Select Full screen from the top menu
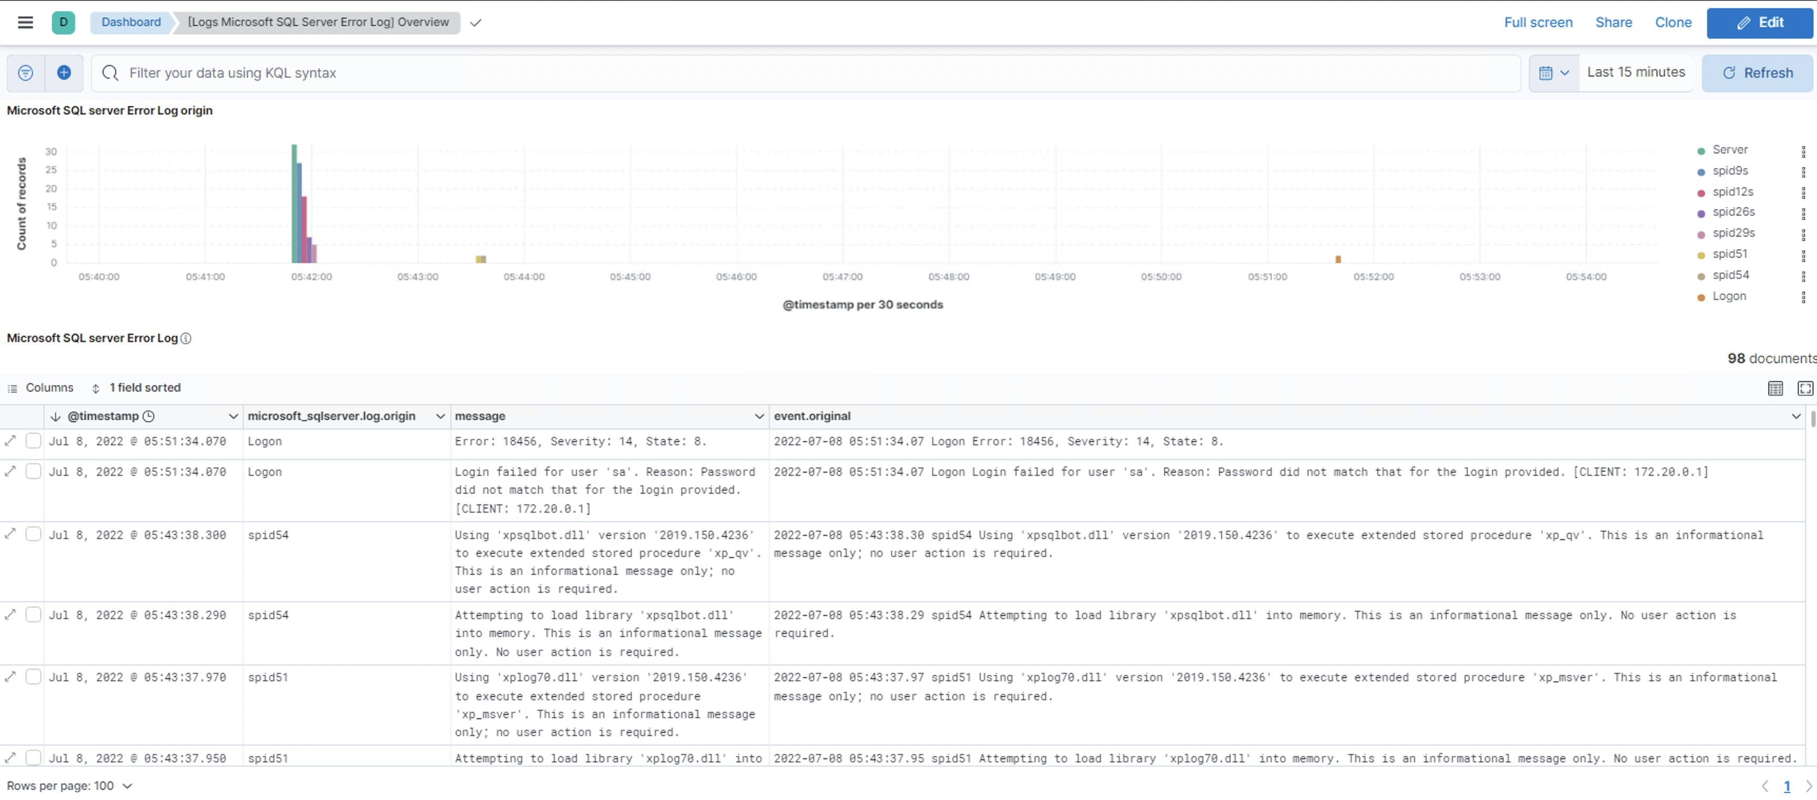The image size is (1817, 800). (x=1538, y=22)
